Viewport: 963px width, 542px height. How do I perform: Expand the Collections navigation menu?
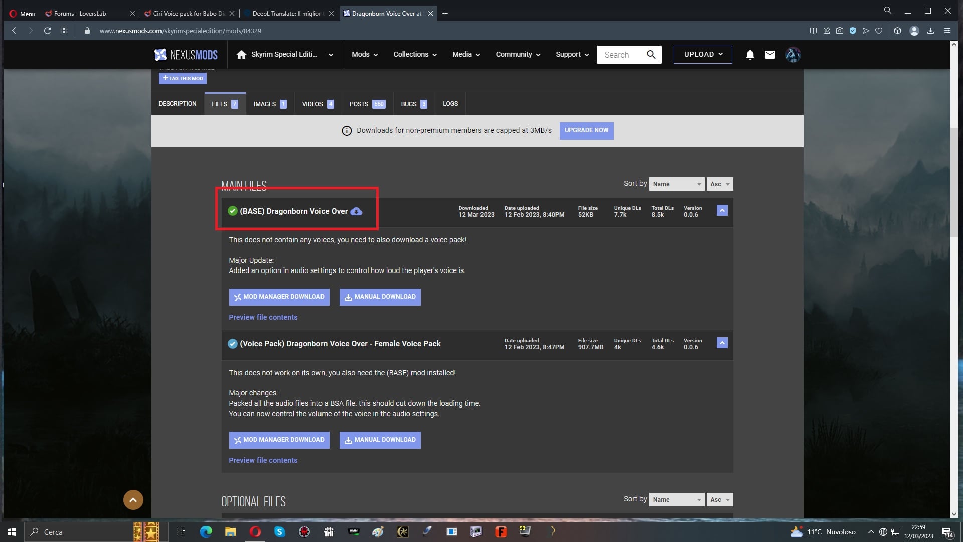415,55
